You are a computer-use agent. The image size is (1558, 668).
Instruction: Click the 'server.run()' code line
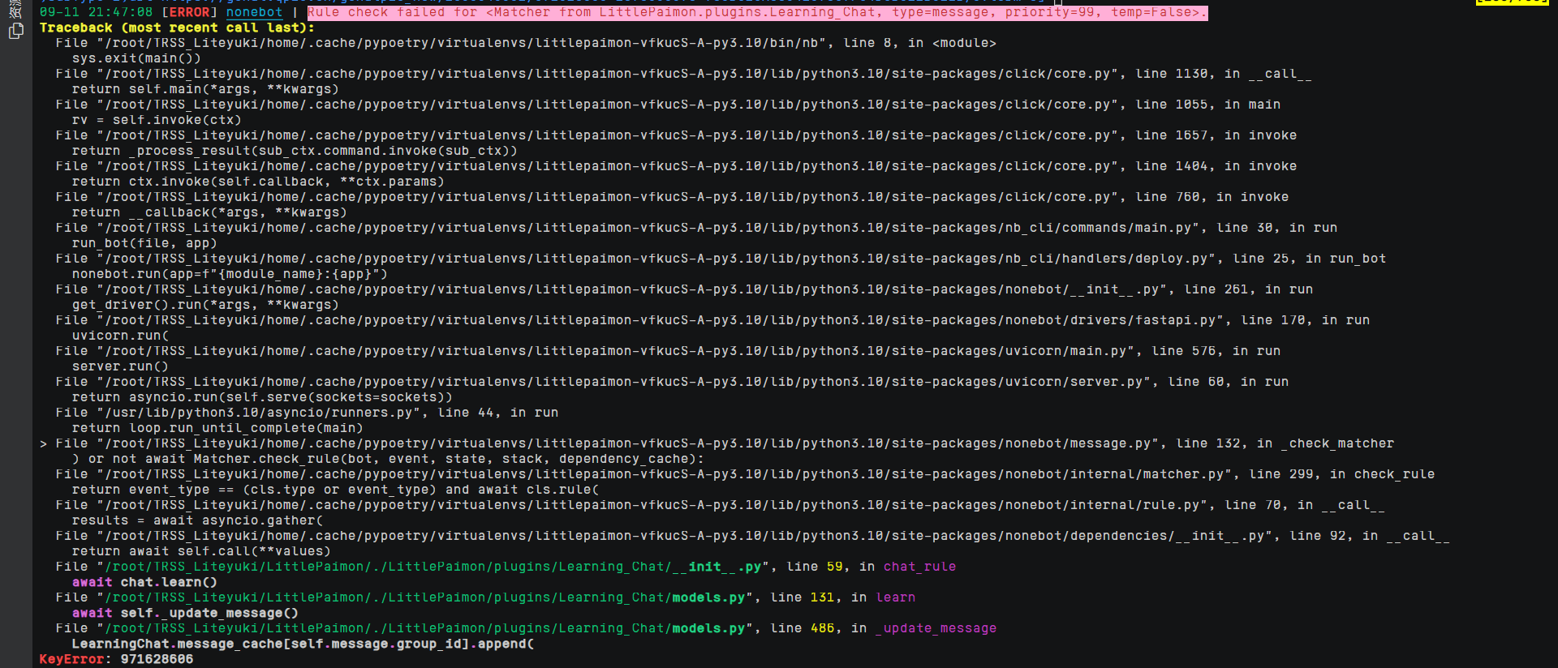point(120,366)
